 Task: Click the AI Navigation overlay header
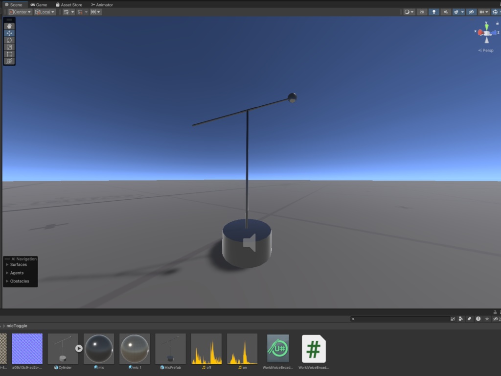(21, 258)
